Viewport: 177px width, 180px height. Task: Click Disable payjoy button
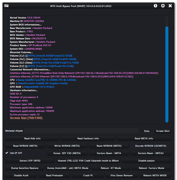(146, 161)
